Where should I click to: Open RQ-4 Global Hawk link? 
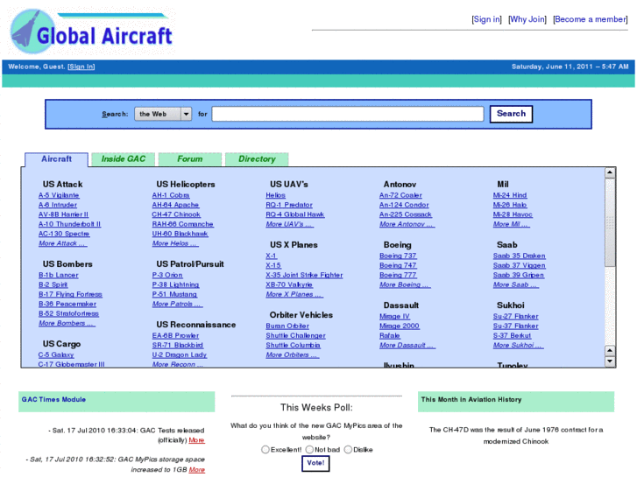(295, 214)
